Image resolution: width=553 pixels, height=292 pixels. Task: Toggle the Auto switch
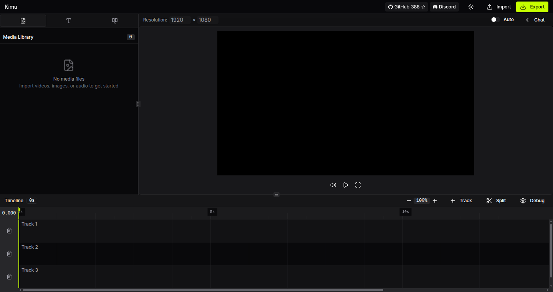pyautogui.click(x=495, y=20)
